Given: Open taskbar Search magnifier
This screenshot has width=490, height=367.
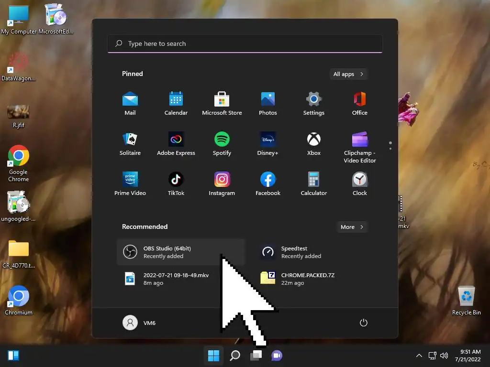Looking at the screenshot, I should click(x=235, y=356).
